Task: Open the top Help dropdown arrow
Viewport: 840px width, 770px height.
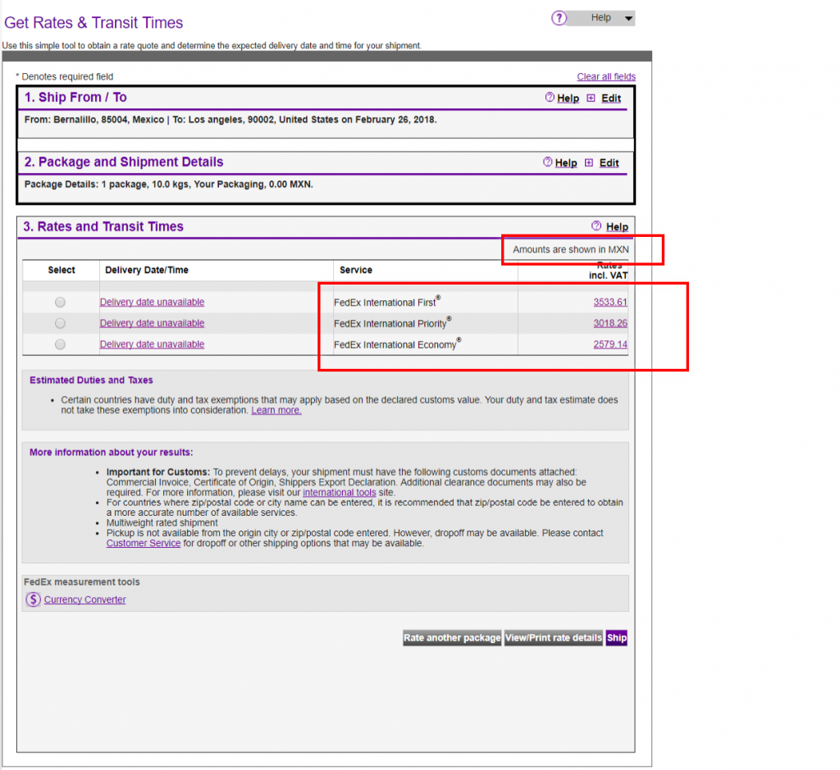Action: click(x=628, y=18)
